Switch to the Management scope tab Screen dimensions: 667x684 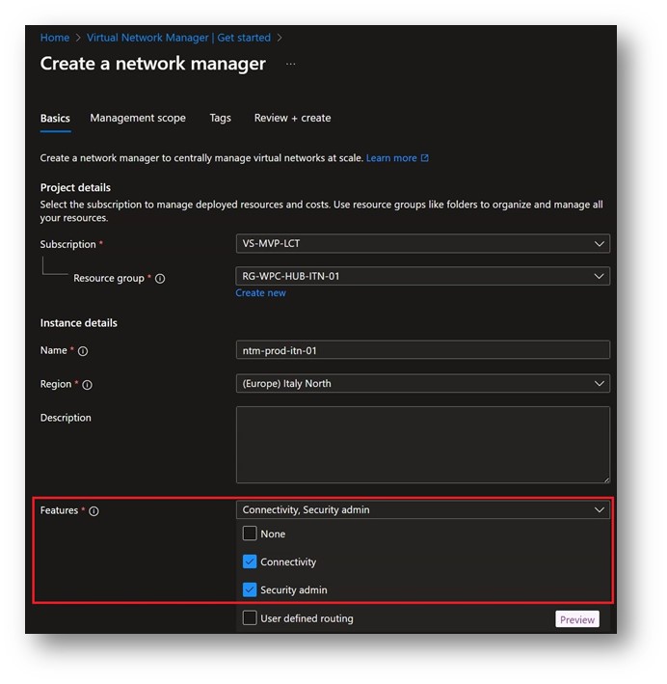coord(138,119)
